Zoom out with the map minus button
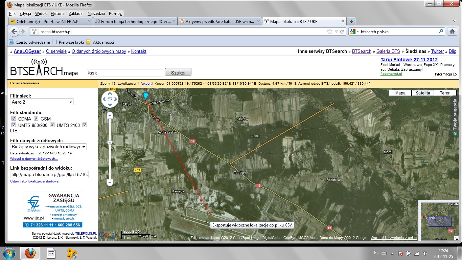This screenshot has height=260, width=462. pyautogui.click(x=110, y=182)
